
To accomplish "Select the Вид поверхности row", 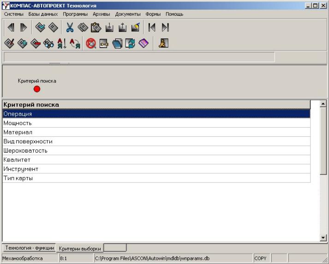I will [x=156, y=141].
